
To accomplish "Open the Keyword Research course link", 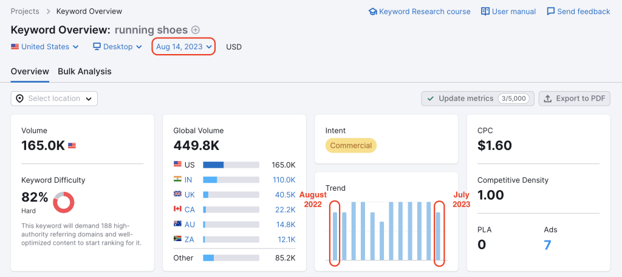I will (x=419, y=12).
